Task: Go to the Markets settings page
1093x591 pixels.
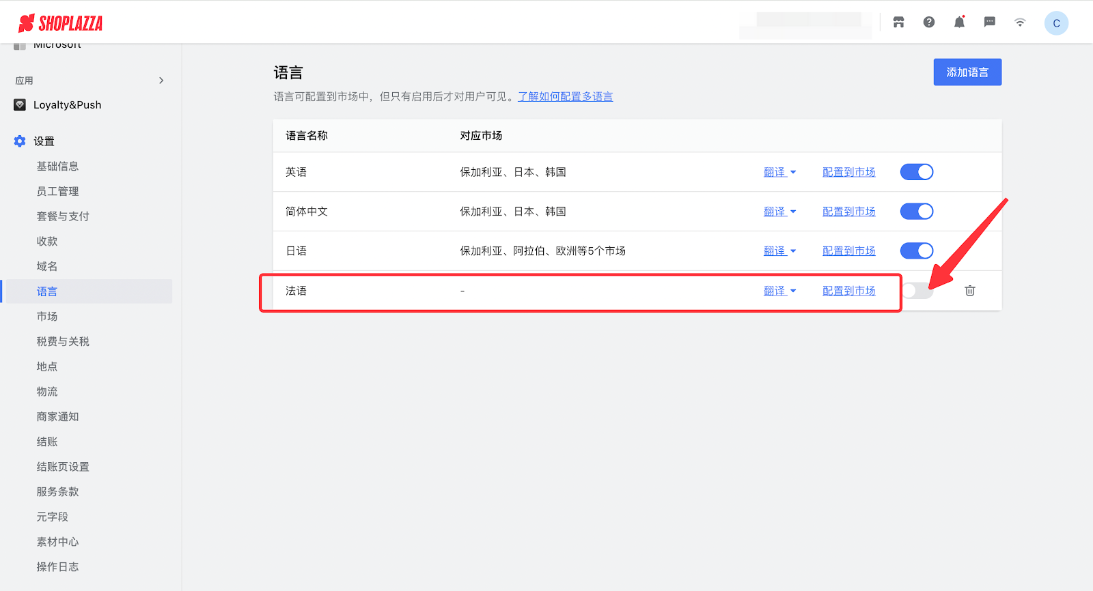Action: (47, 317)
